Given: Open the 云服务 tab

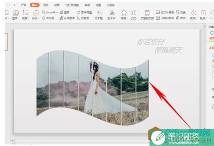Looking at the screenshot, I should 110,5.
